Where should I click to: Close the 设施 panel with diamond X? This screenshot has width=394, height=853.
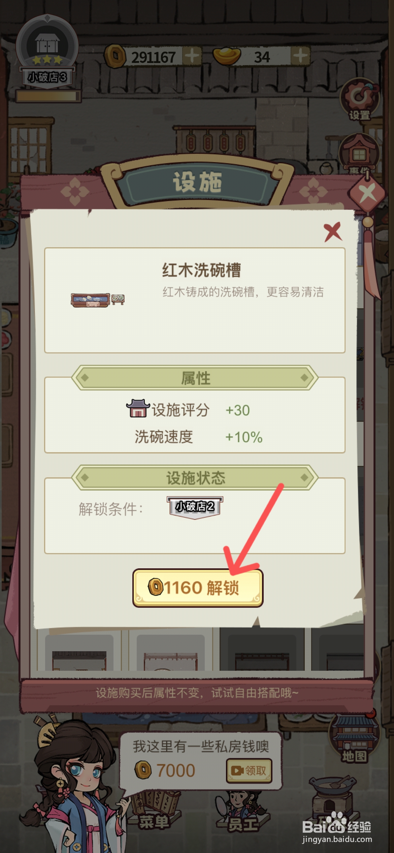[367, 193]
